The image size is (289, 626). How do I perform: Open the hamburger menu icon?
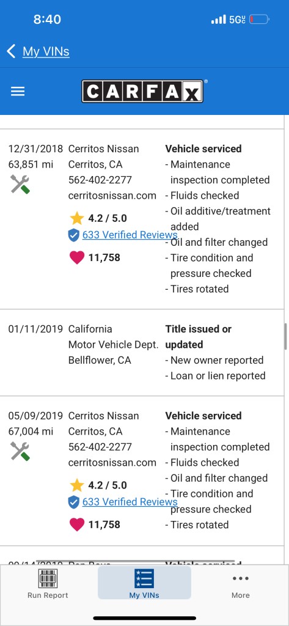click(18, 92)
